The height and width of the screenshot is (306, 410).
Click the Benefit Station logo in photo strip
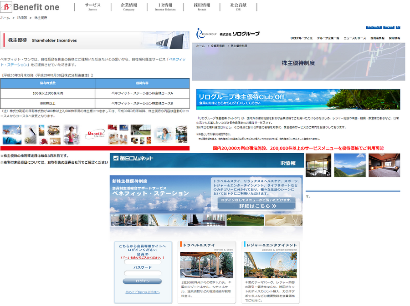click(x=96, y=134)
